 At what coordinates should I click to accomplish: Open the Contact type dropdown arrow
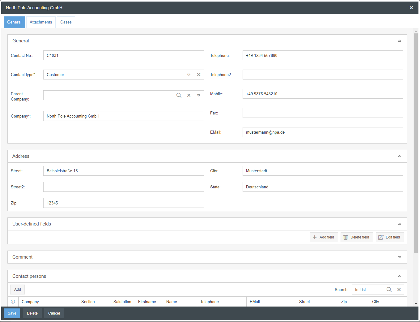pyautogui.click(x=189, y=75)
